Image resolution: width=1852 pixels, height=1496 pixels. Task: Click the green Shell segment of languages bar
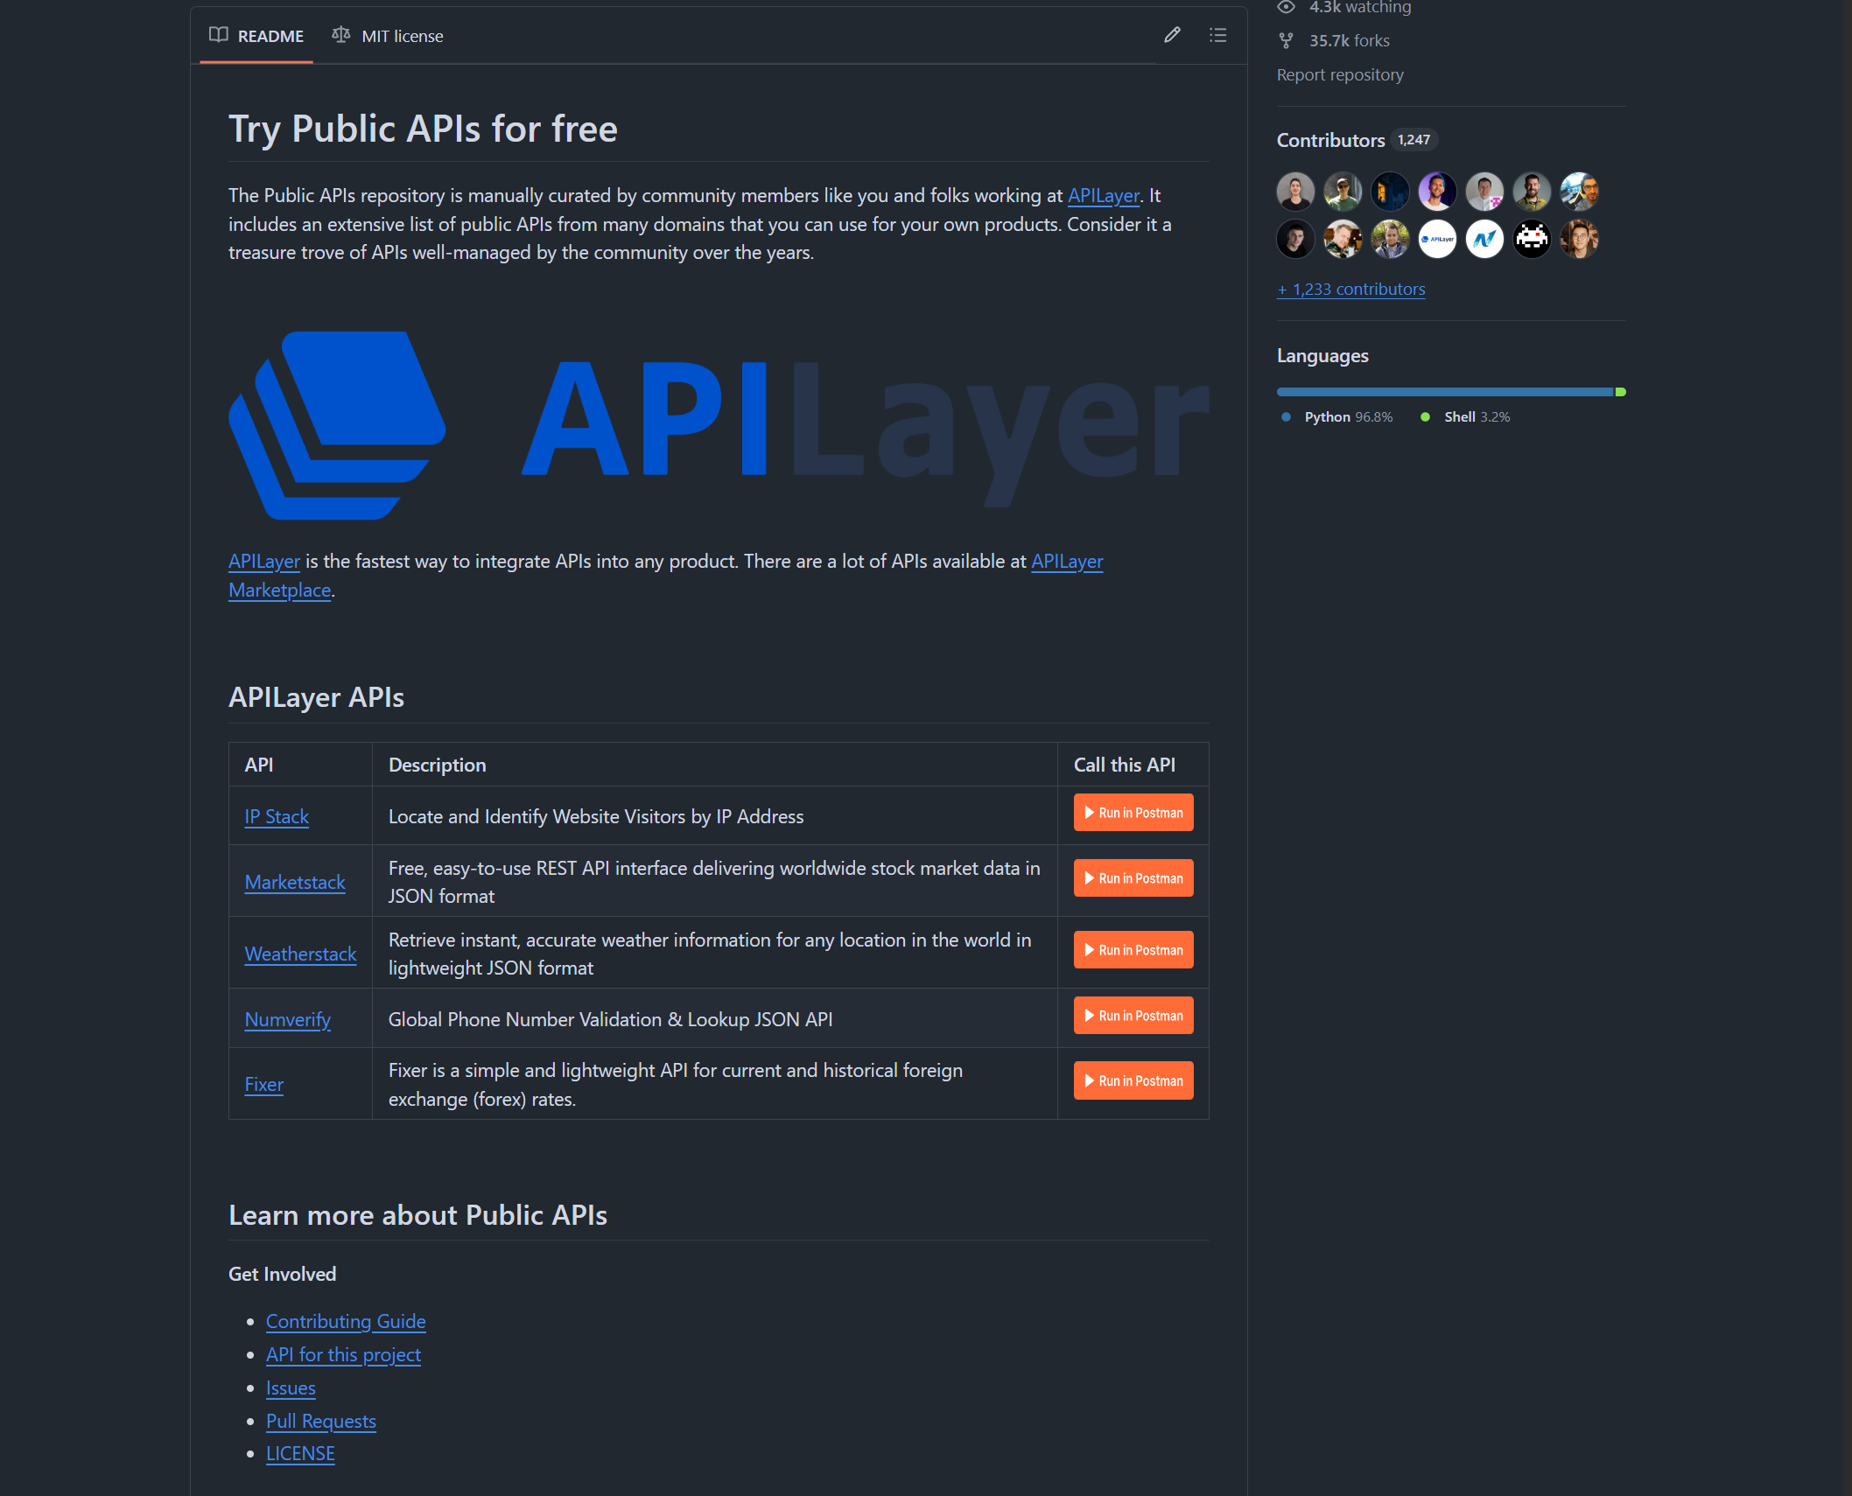[1621, 392]
